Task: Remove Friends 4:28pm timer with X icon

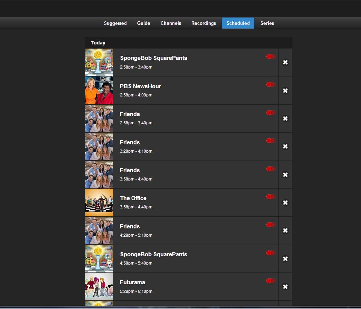Action: (285, 230)
